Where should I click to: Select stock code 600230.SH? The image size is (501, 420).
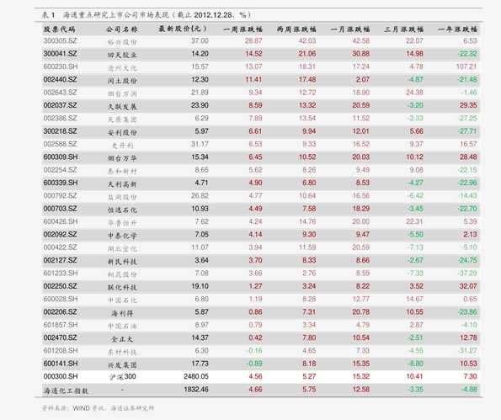pos(61,66)
